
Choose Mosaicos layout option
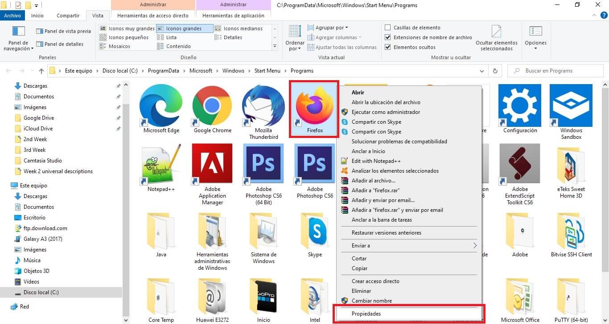115,46
